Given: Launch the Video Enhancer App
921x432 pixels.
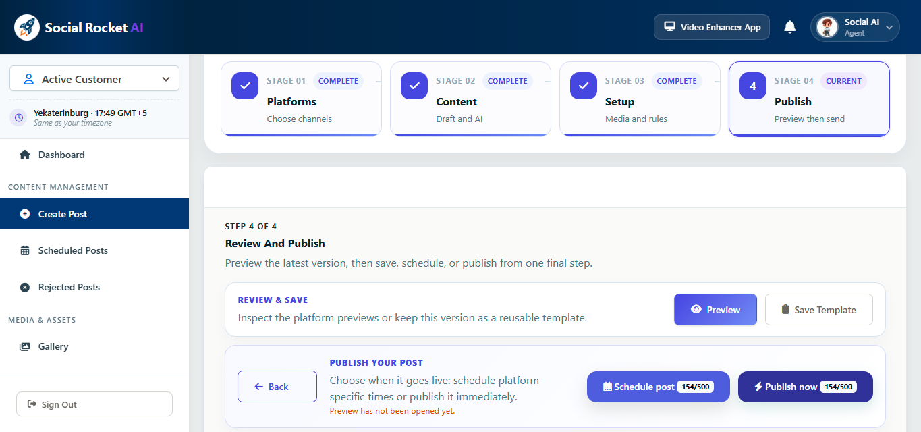Looking at the screenshot, I should click(712, 27).
